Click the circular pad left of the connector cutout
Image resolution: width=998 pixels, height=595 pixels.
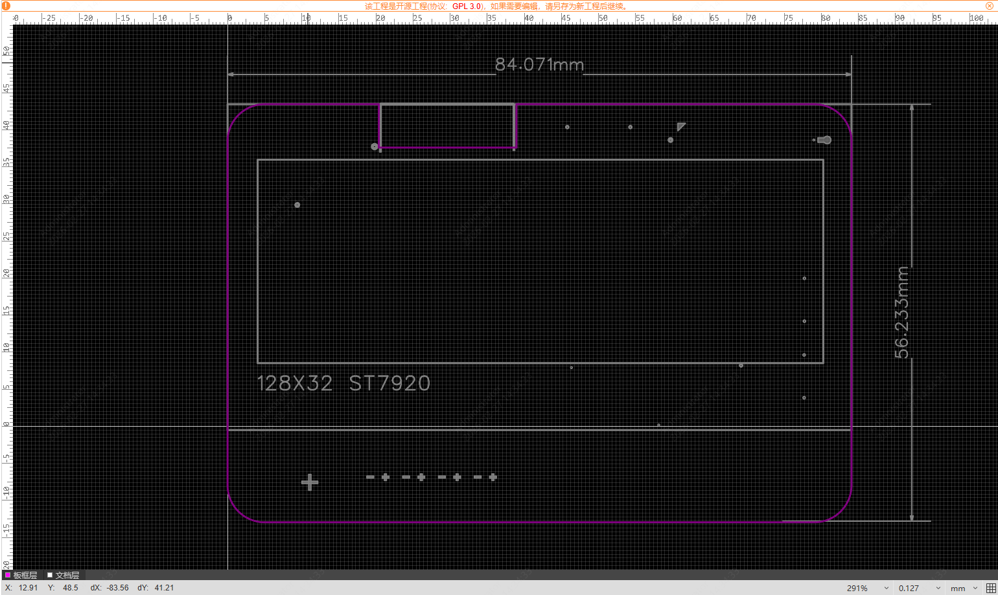pos(375,147)
